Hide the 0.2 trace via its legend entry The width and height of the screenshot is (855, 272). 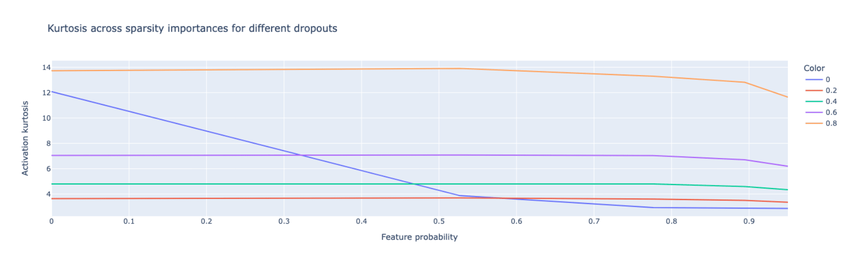click(831, 90)
